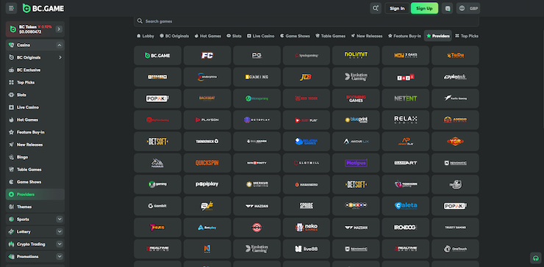Expand the Sports sidebar section
The image size is (544, 267).
[x=60, y=219]
